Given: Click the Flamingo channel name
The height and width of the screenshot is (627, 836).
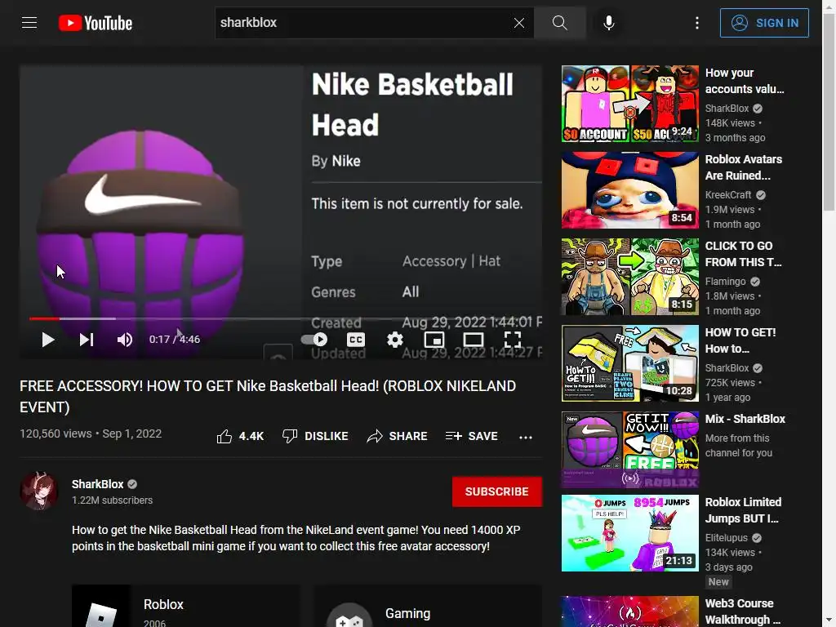Looking at the screenshot, I should (x=725, y=282).
